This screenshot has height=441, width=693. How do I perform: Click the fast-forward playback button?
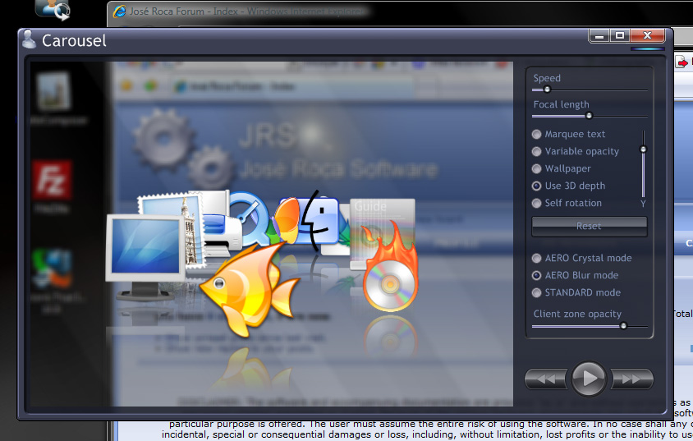pyautogui.click(x=631, y=379)
